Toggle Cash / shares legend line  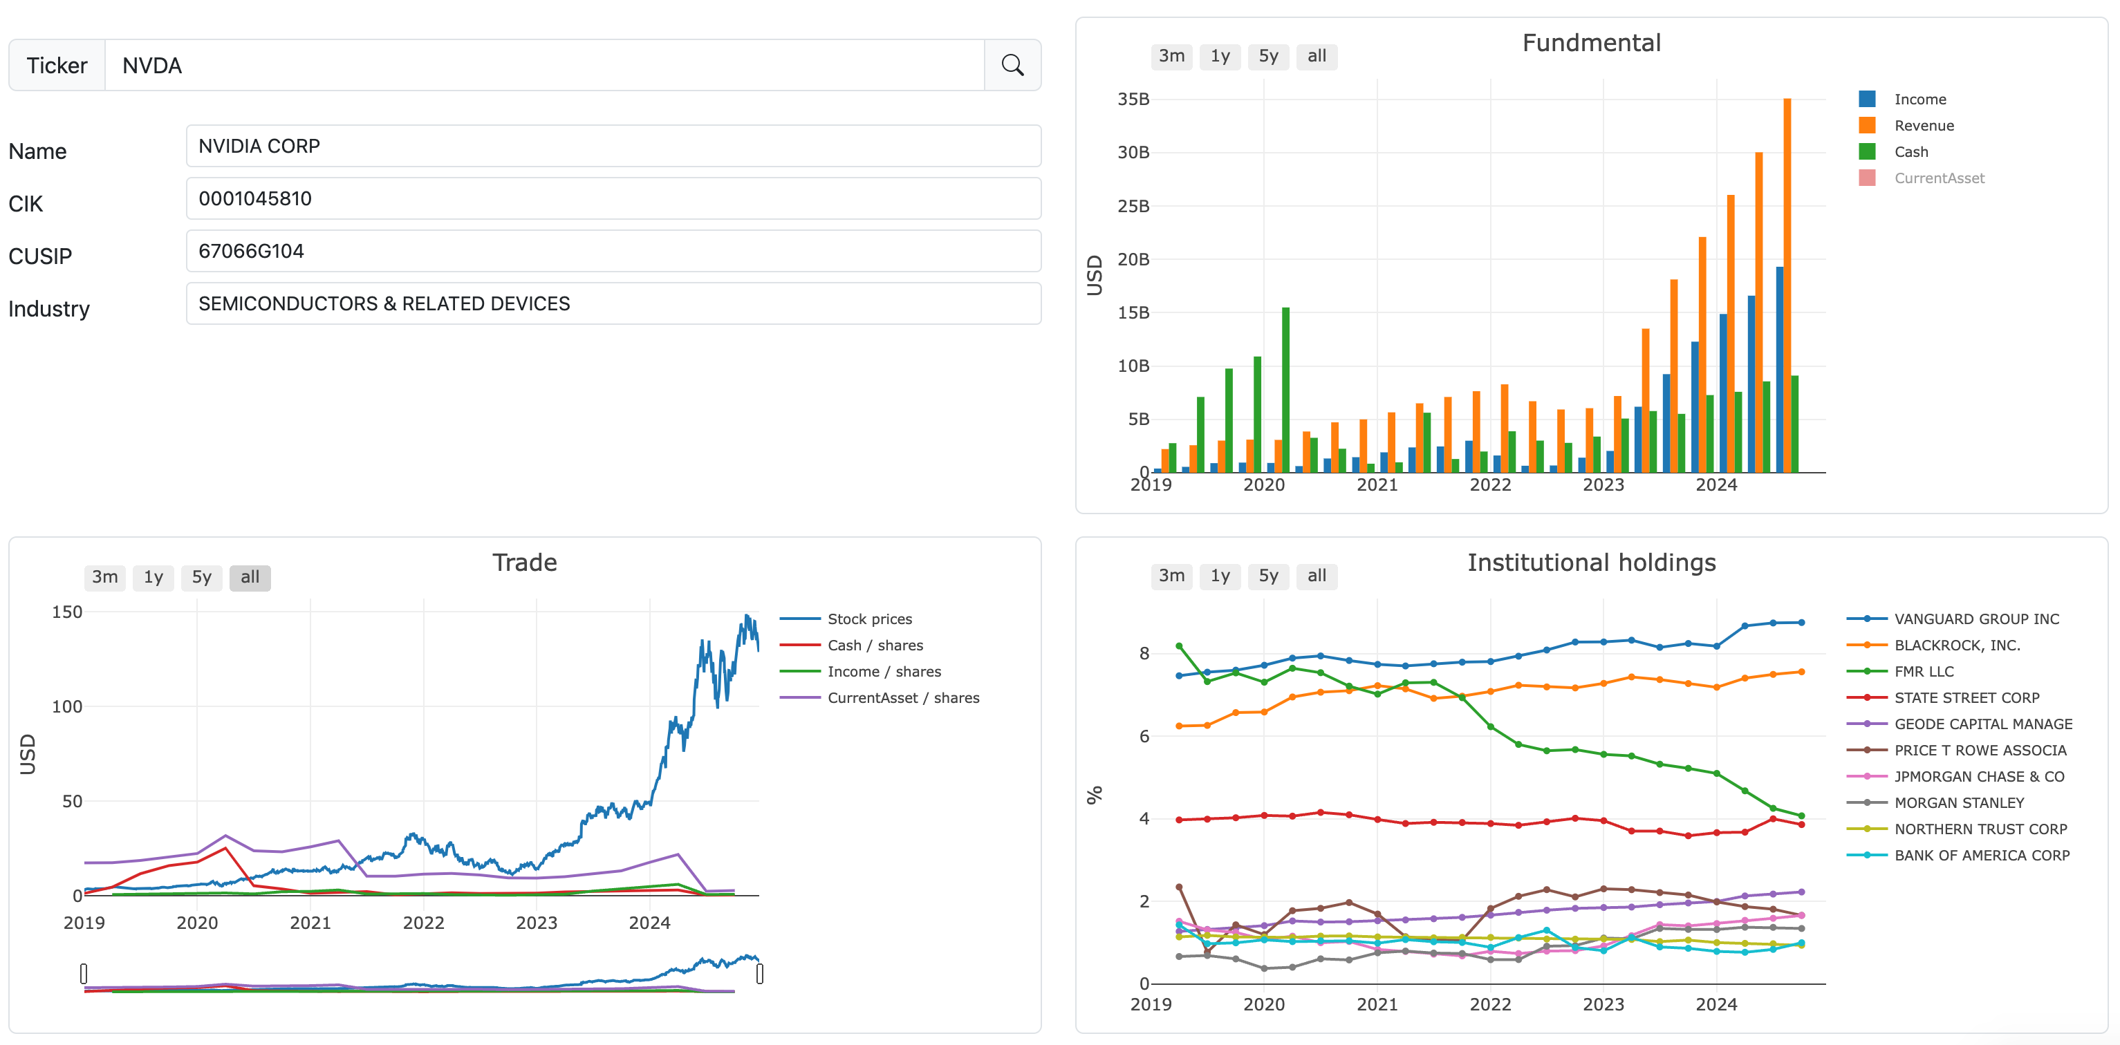799,645
